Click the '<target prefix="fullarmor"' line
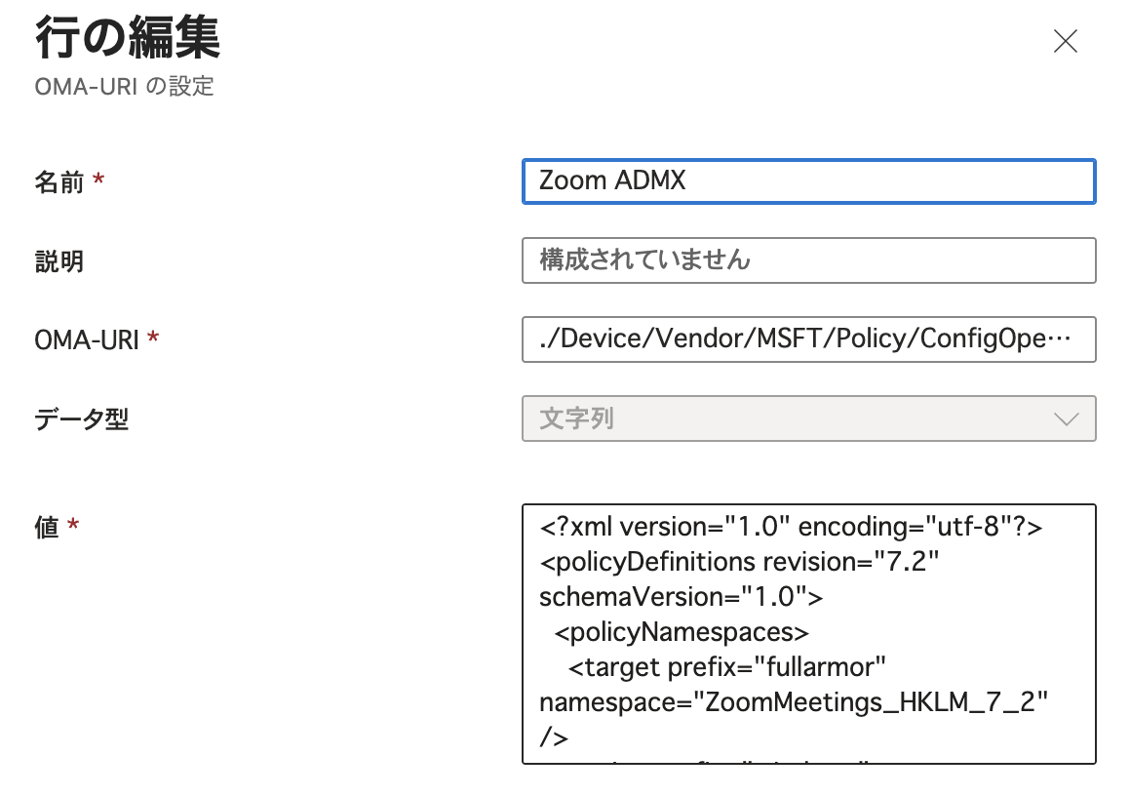1130x796 pixels. (x=727, y=667)
